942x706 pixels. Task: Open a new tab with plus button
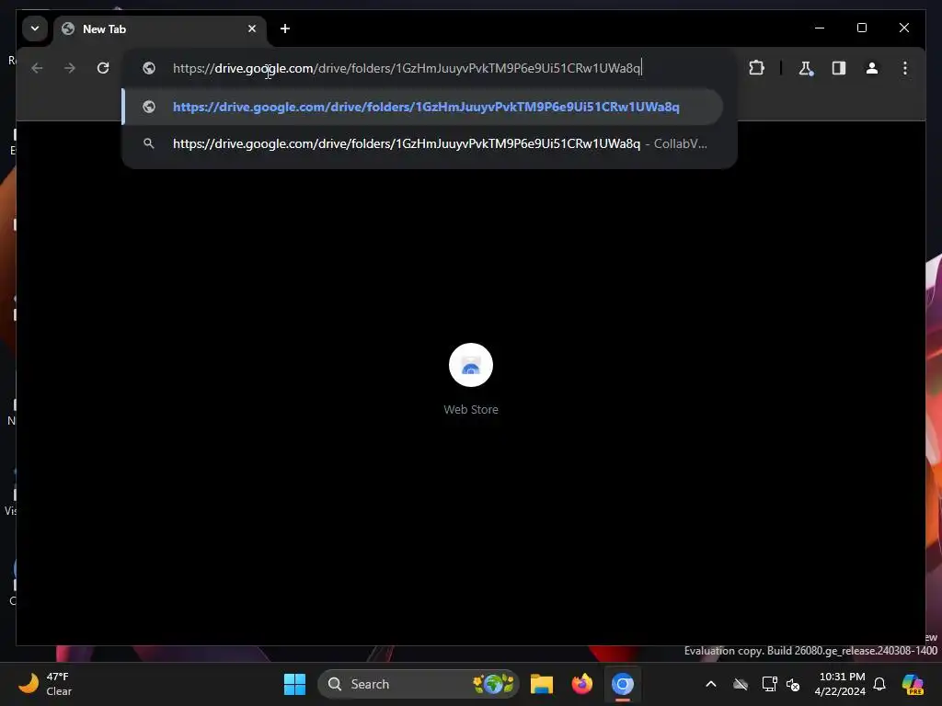pyautogui.click(x=285, y=28)
